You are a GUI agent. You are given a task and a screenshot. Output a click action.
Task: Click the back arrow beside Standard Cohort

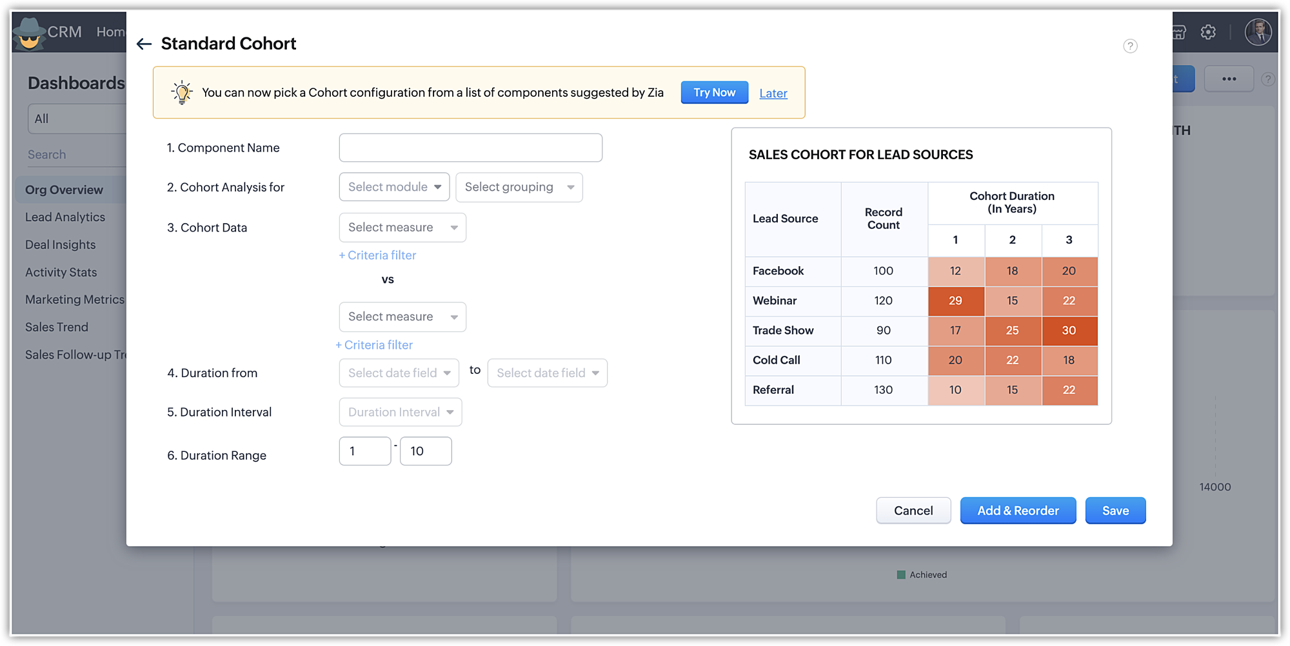pyautogui.click(x=144, y=44)
